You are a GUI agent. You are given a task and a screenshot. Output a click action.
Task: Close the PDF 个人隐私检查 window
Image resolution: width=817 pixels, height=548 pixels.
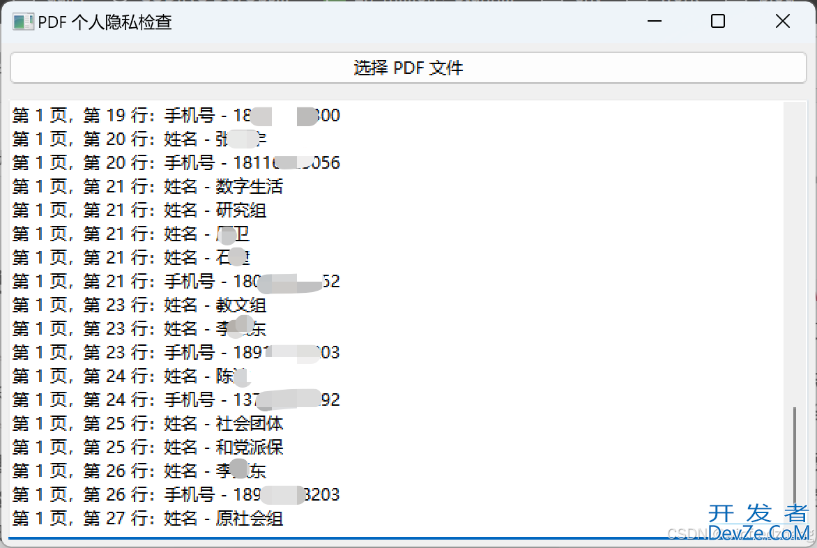pos(783,22)
